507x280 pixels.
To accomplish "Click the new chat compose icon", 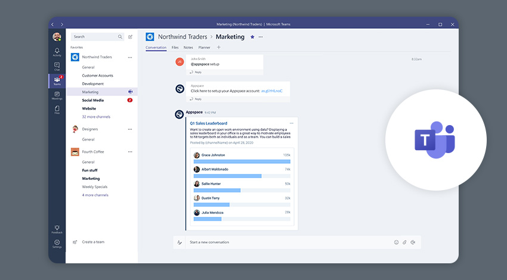I will click(x=130, y=37).
